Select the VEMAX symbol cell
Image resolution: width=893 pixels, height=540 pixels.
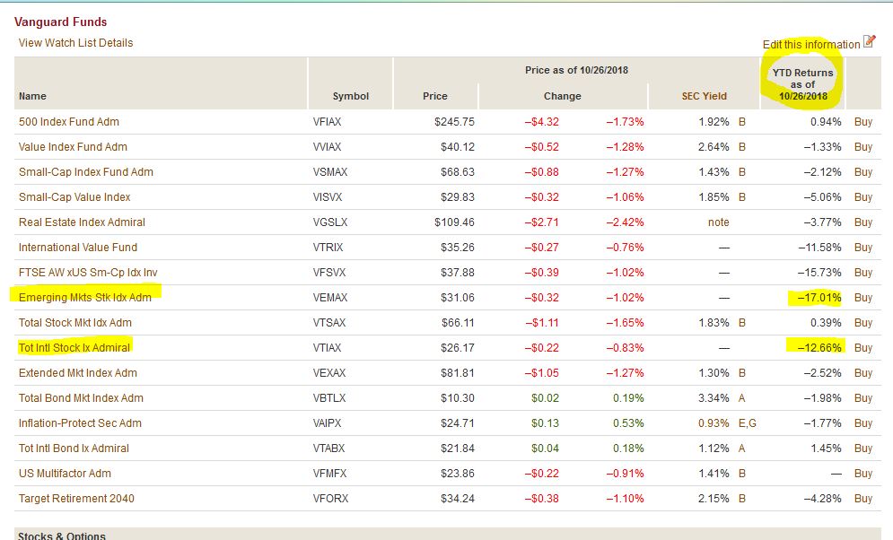coord(329,298)
